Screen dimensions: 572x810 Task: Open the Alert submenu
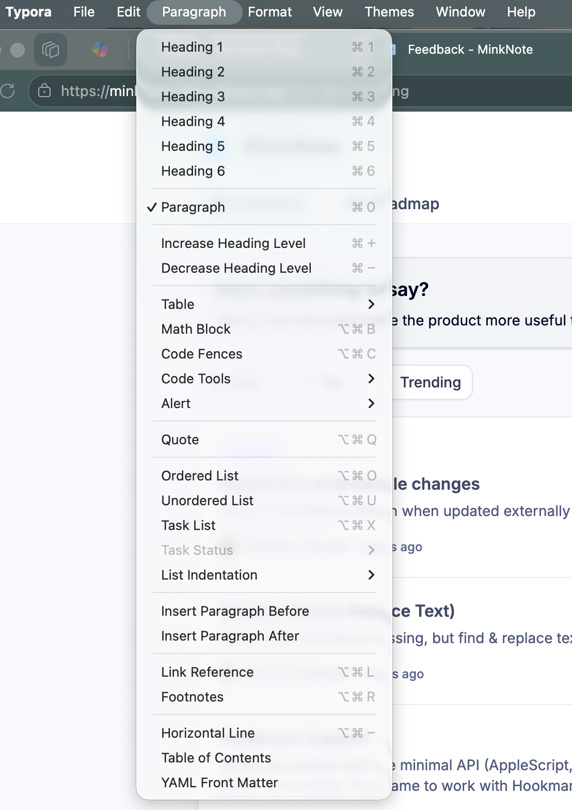(264, 403)
